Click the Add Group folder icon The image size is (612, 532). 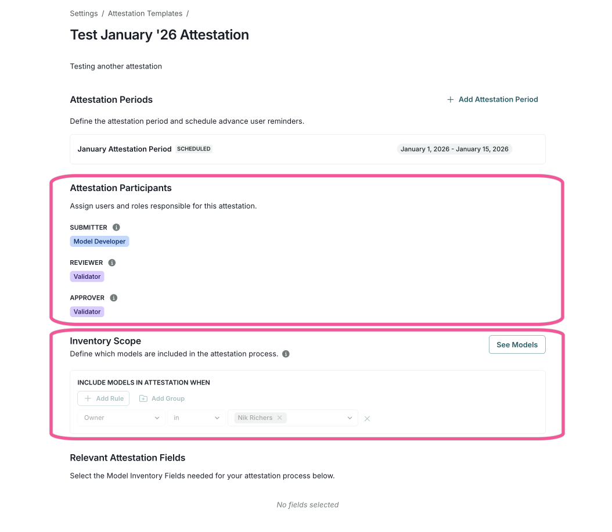coord(142,398)
